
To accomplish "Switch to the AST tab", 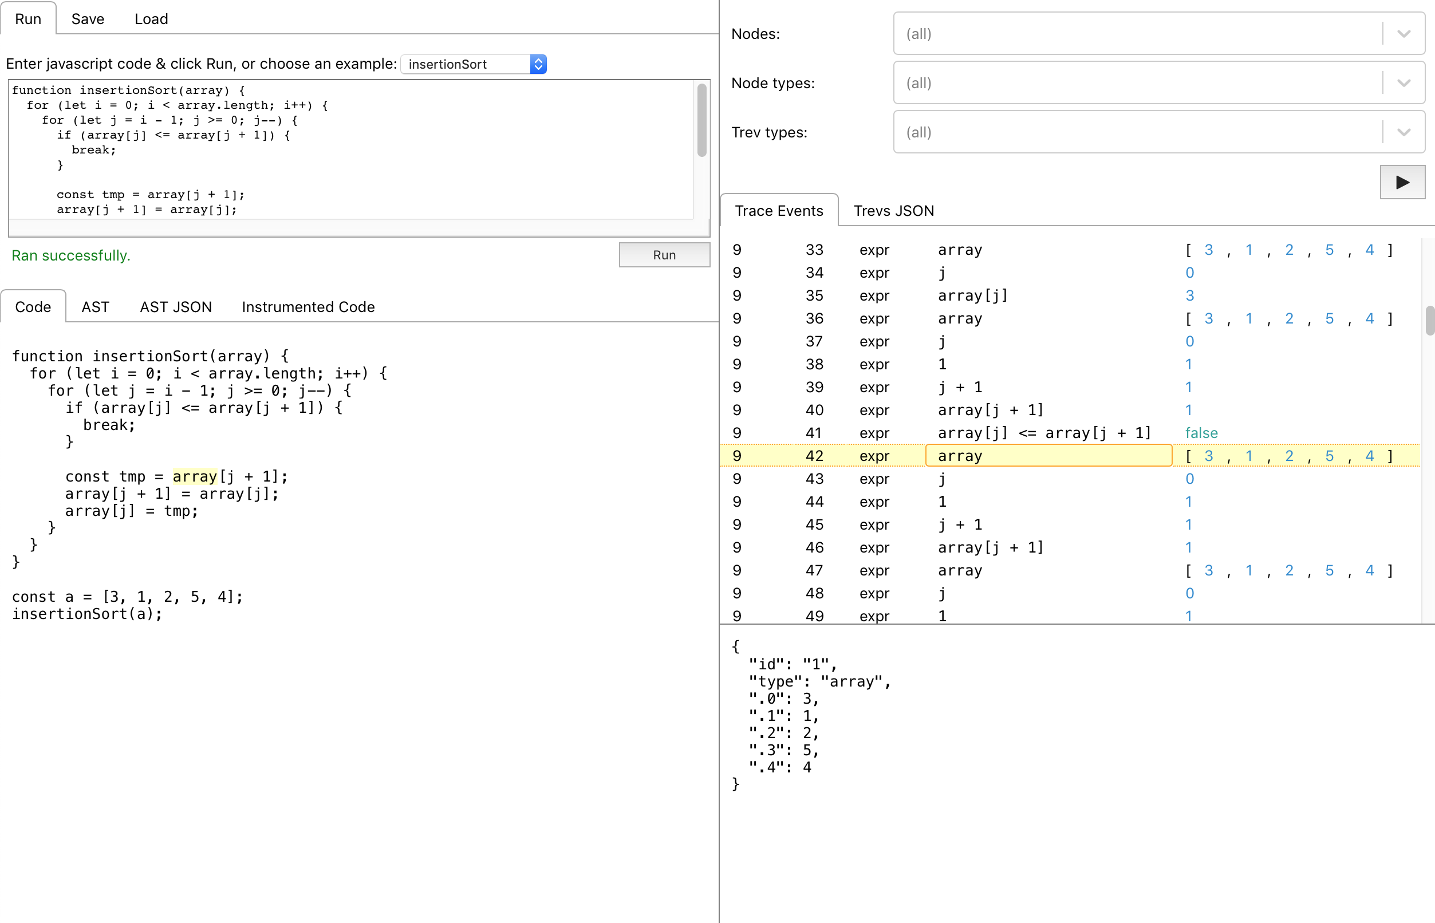I will point(95,306).
